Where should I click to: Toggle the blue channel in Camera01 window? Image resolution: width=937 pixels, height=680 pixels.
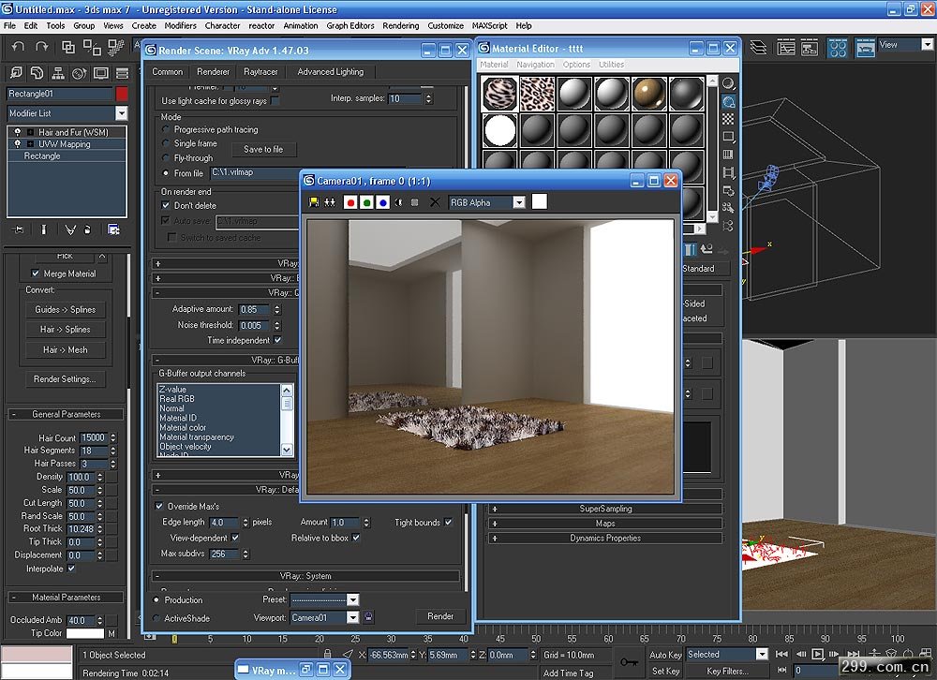tap(383, 202)
